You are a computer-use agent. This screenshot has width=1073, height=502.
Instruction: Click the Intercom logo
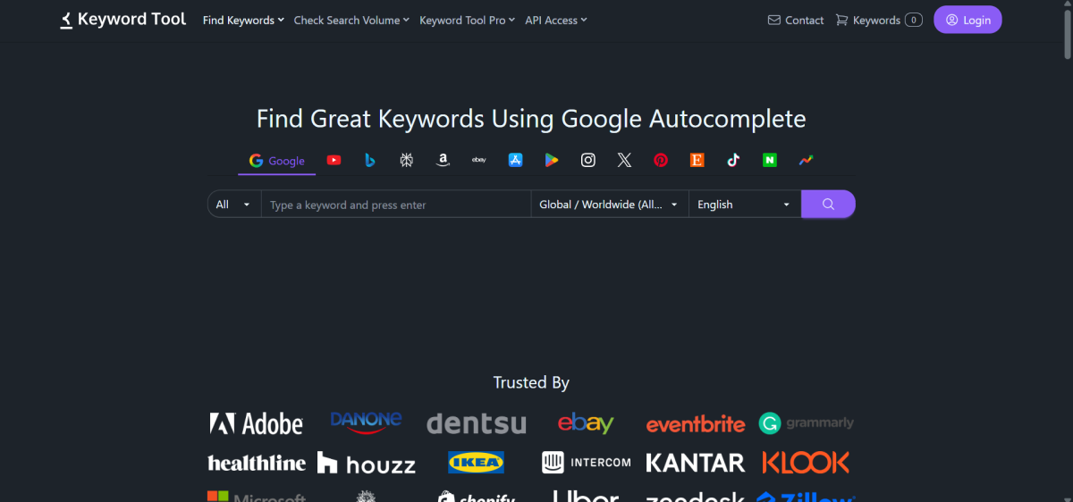[x=587, y=463]
